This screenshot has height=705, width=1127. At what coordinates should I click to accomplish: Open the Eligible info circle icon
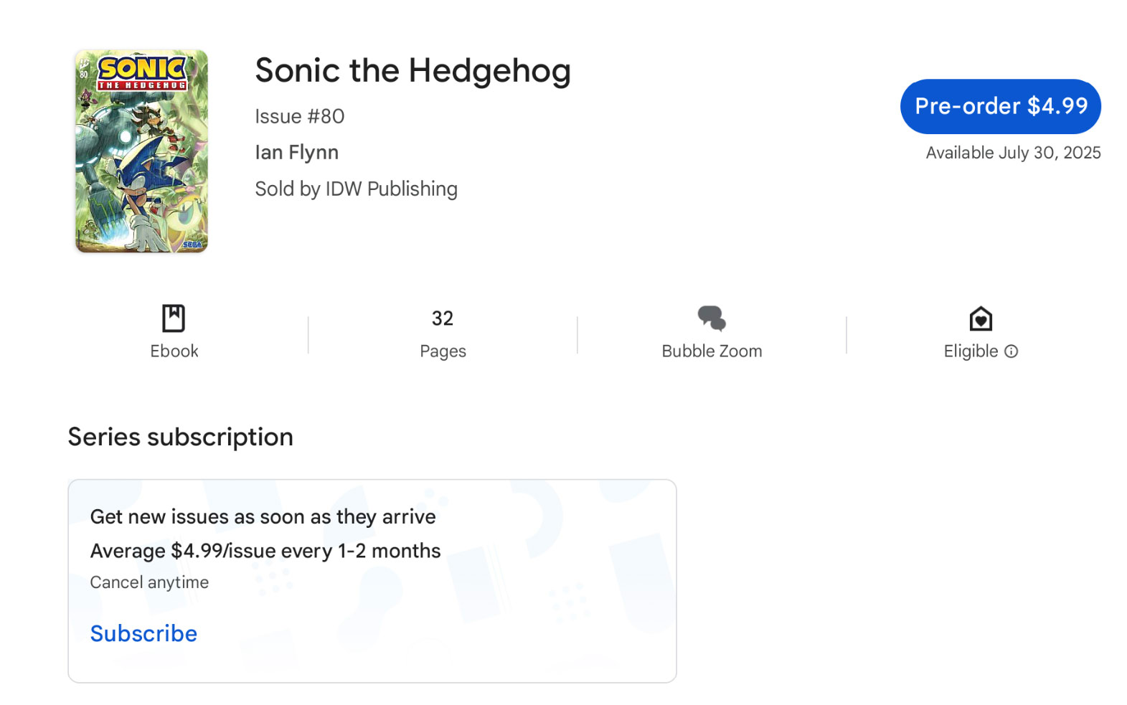pyautogui.click(x=1011, y=351)
